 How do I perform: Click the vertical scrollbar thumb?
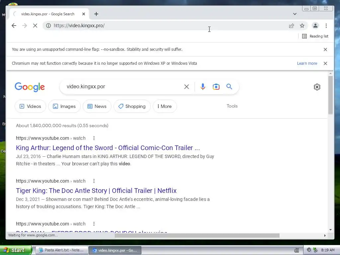click(x=330, y=95)
